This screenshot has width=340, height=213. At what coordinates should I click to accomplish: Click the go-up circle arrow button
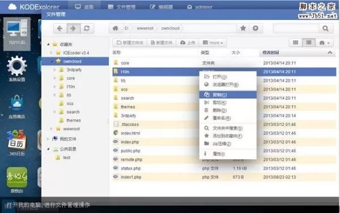[x=256, y=28]
